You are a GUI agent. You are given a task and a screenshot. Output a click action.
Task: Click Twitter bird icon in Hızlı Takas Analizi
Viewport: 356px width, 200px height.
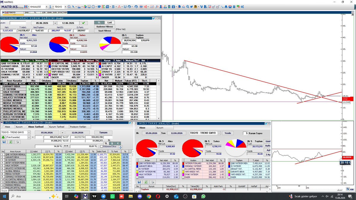tap(266, 124)
